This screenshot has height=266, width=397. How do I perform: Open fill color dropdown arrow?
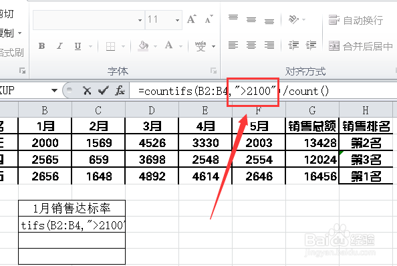155,46
